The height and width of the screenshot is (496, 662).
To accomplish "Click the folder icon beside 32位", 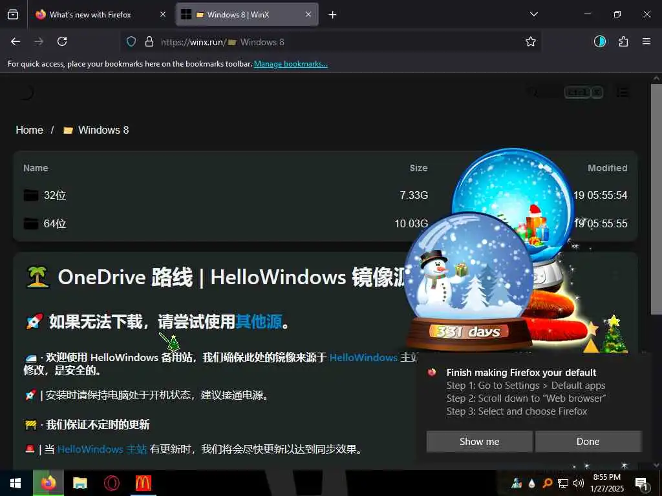I will 31,195.
